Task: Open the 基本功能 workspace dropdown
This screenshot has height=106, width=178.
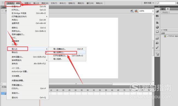Action: point(149,3)
